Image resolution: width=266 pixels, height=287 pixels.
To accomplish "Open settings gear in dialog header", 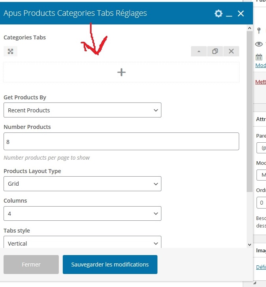I will coord(218,13).
